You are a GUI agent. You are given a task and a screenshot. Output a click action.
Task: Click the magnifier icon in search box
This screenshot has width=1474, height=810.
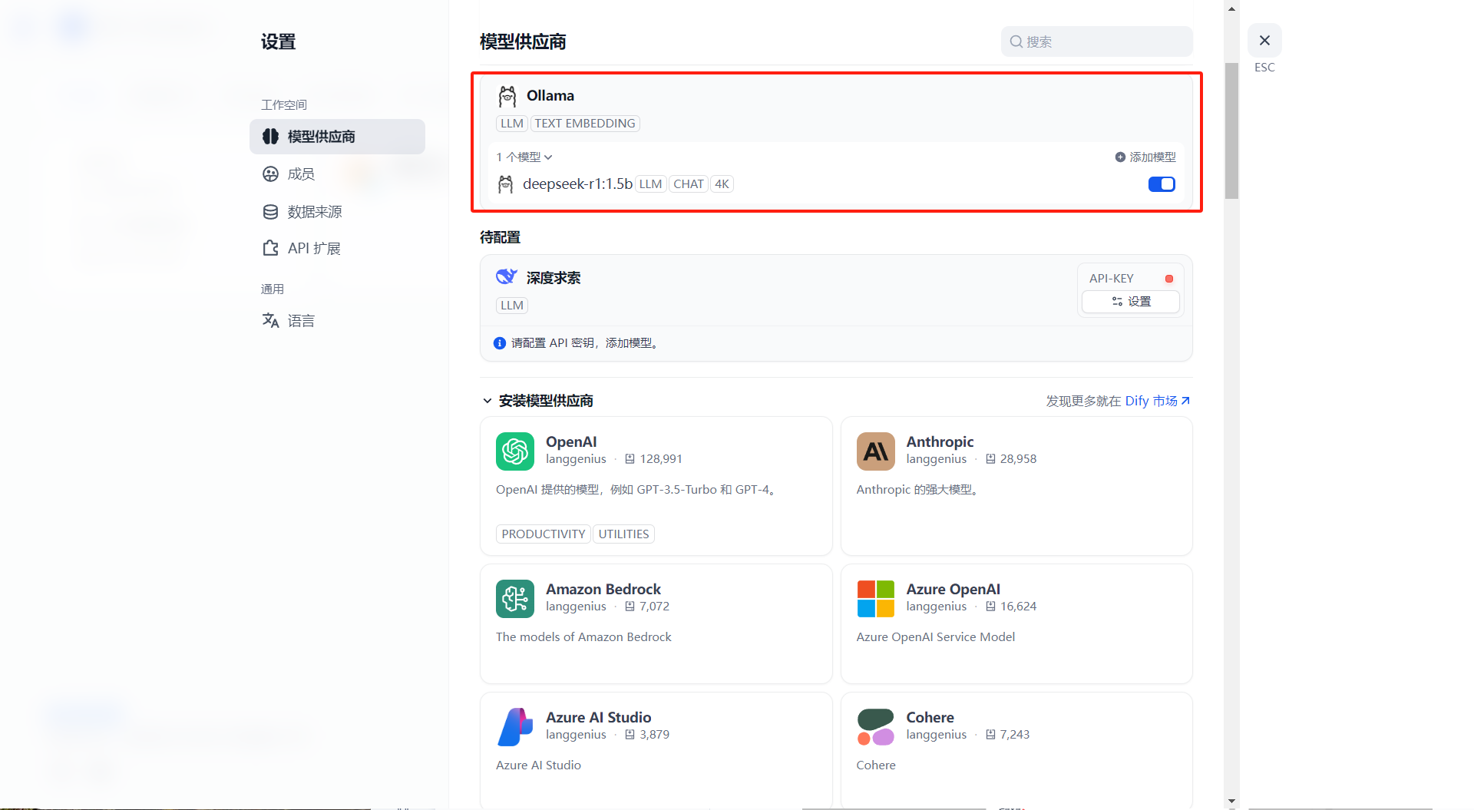[x=1016, y=41]
